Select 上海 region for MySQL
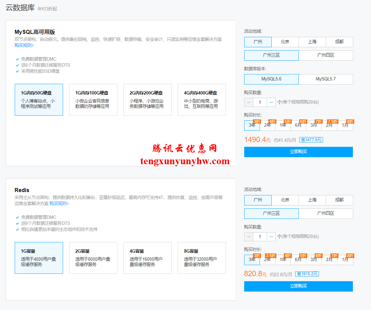This screenshot has height=310, width=371. (x=312, y=42)
